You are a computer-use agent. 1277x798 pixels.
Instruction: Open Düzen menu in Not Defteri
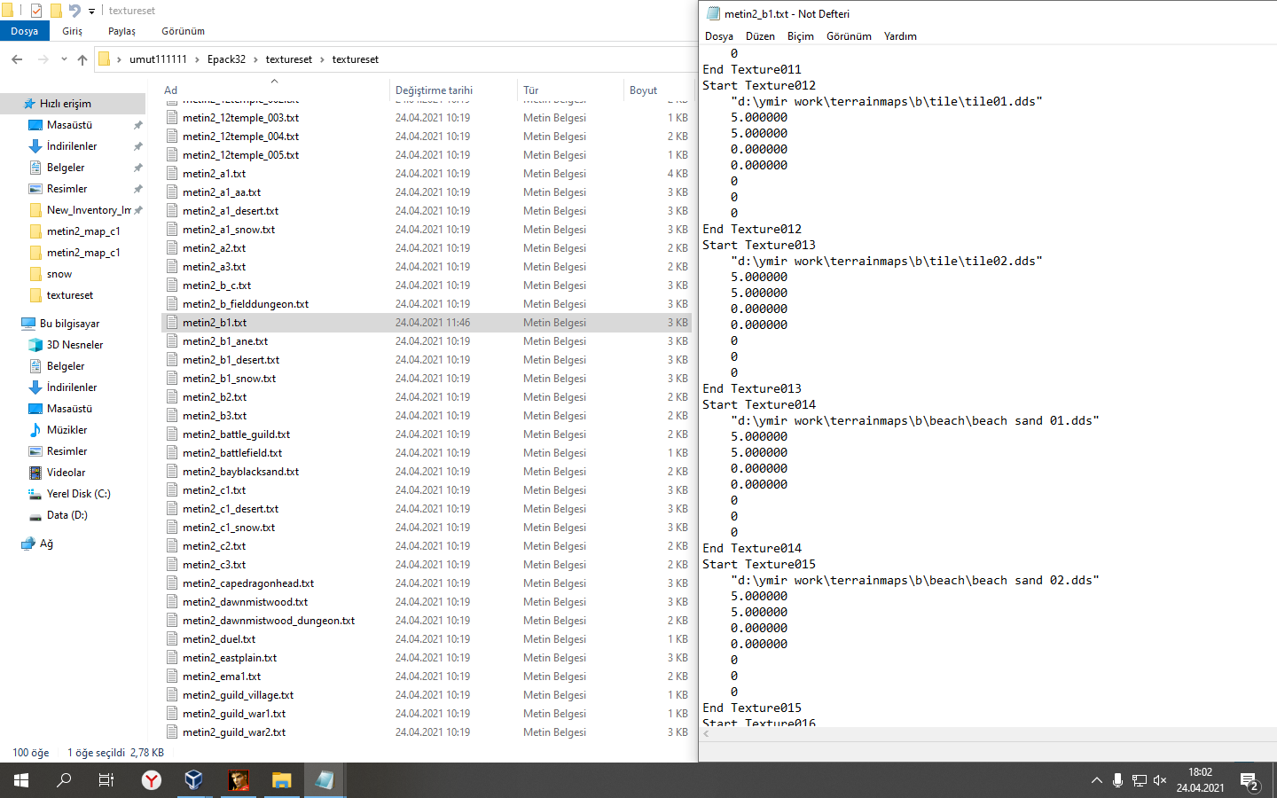pos(760,36)
